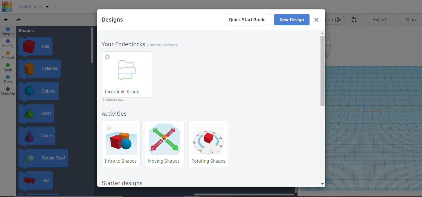Open the Quick Start Guide
Image resolution: width=422 pixels, height=197 pixels.
coord(247,19)
